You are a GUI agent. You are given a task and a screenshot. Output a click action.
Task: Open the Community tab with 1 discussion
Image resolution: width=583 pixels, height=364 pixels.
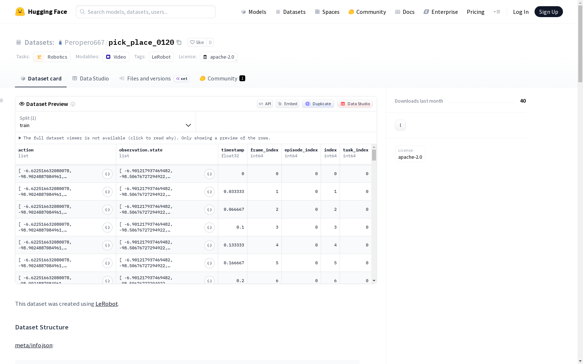222,79
